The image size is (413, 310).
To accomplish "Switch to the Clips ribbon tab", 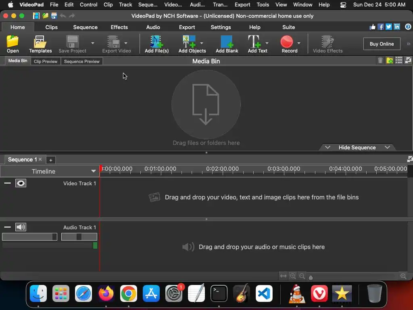I will (x=51, y=27).
